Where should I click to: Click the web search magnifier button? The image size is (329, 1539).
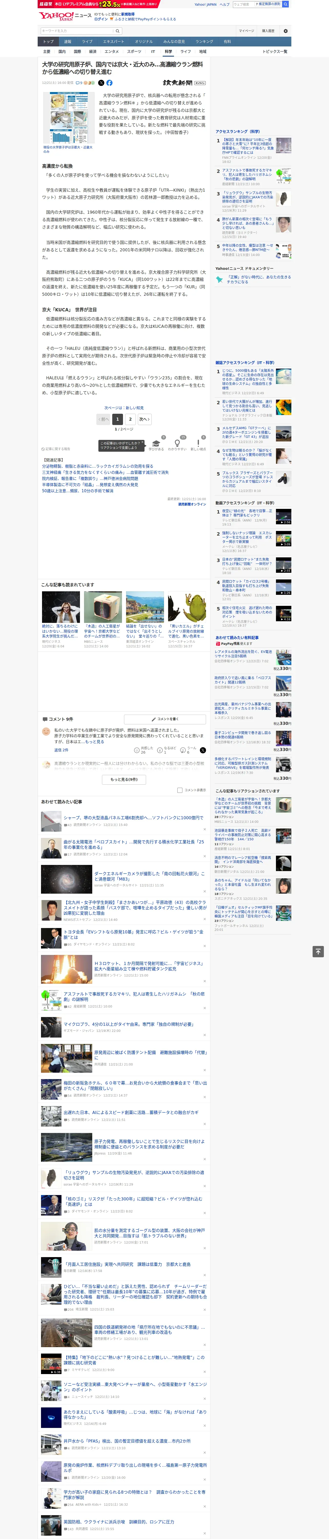285,4
